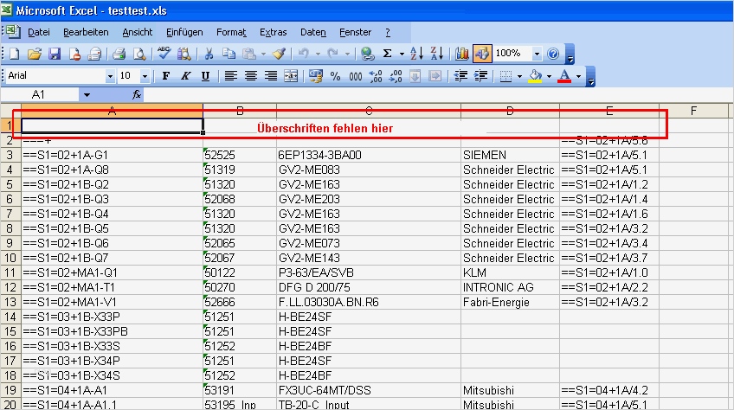Run spell check with ABC icon
Image resolution: width=734 pixels, height=410 pixels.
point(164,54)
